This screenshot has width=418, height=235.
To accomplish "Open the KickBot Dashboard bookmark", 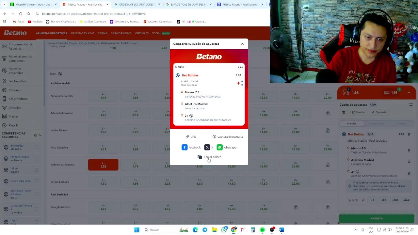I will click(x=93, y=22).
